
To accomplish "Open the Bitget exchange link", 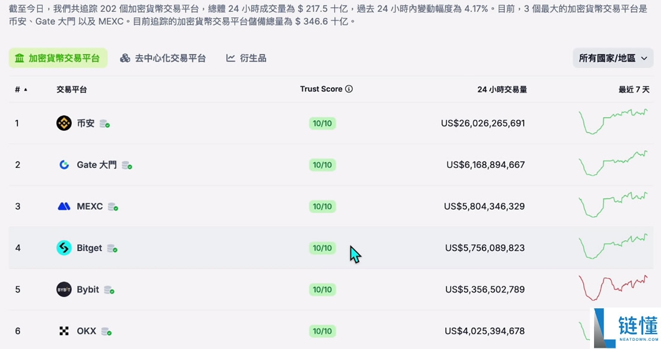I will [x=90, y=248].
